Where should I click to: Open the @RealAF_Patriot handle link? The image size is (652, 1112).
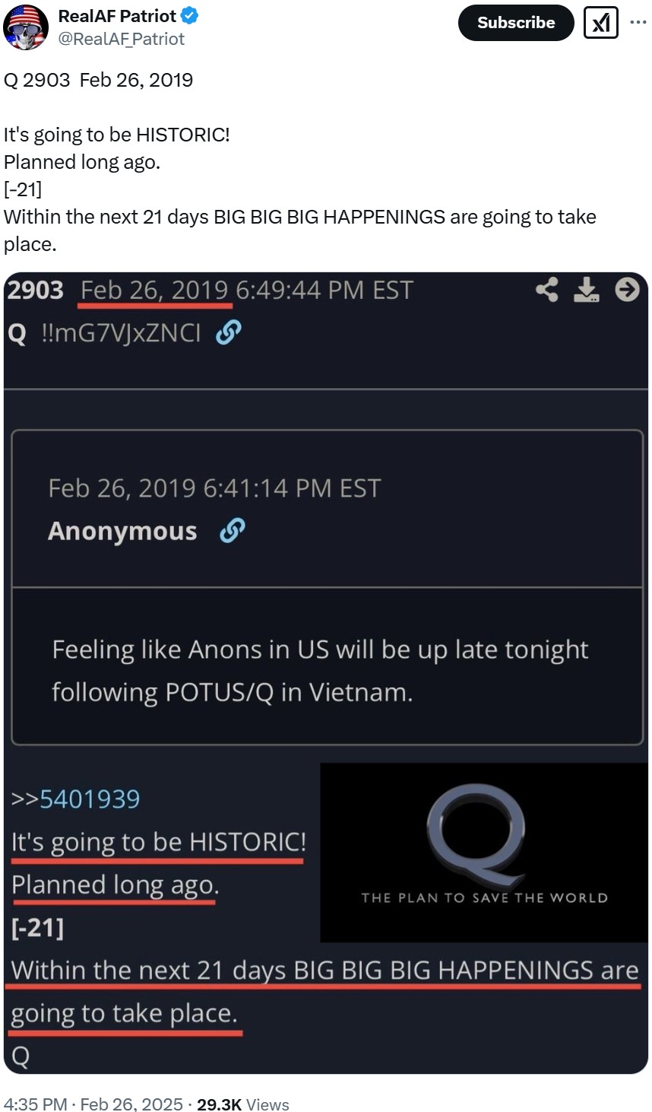point(122,39)
